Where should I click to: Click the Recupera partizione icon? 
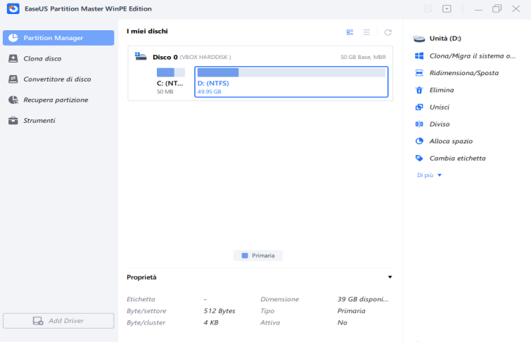(x=13, y=100)
